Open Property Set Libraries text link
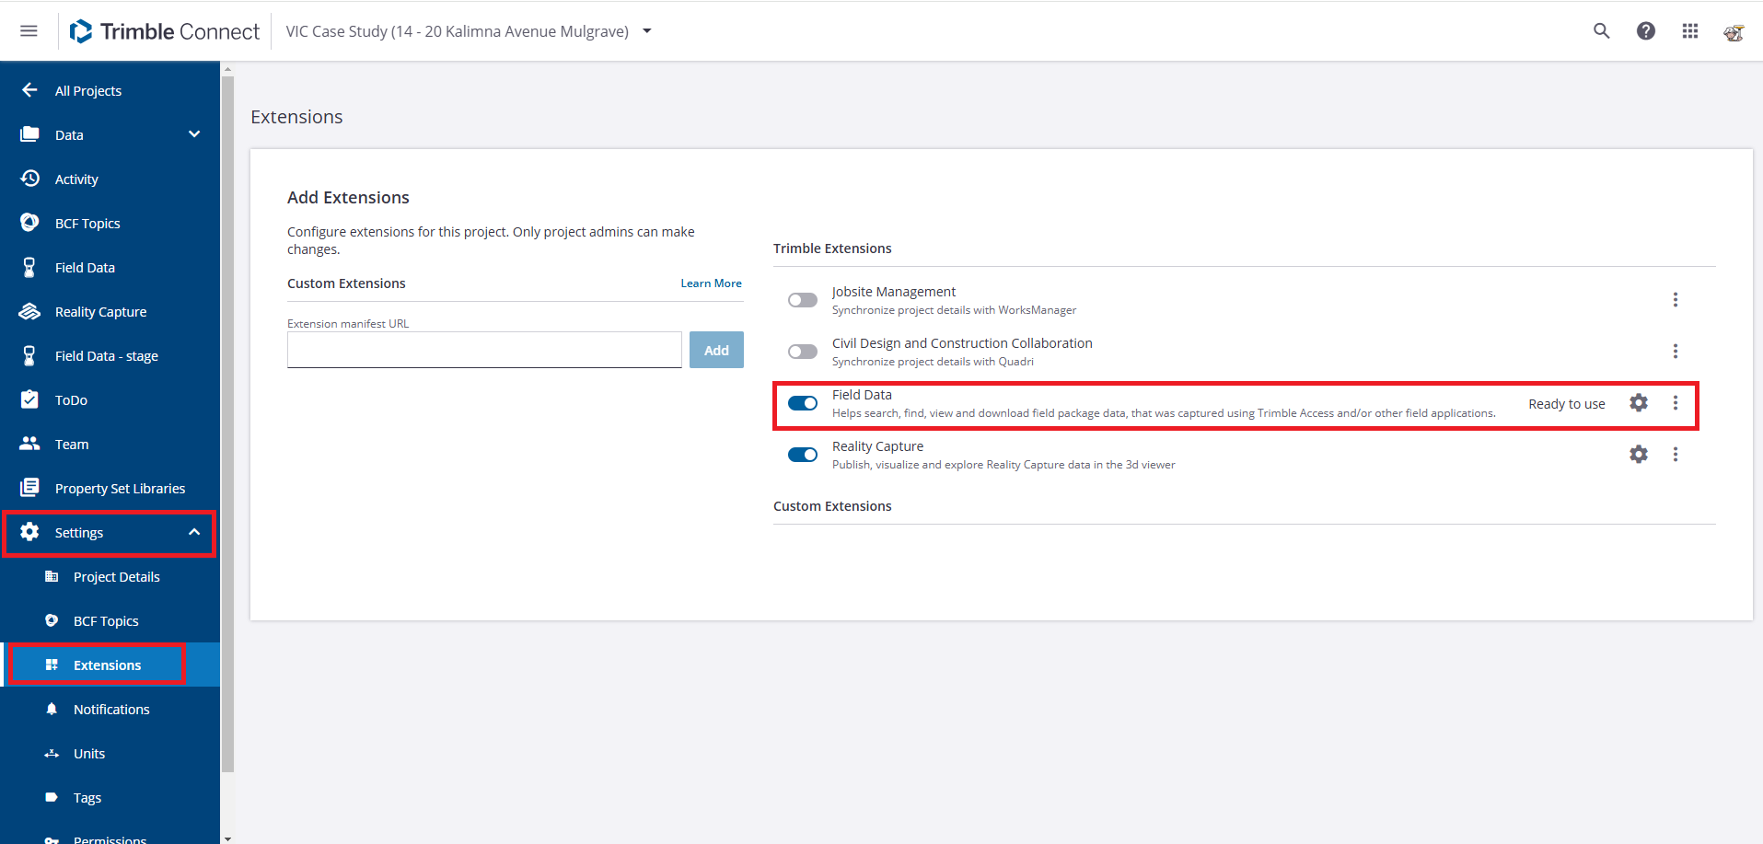 point(120,489)
